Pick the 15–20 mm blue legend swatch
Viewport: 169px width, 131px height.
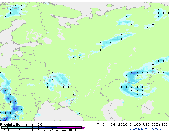coord(41,128)
